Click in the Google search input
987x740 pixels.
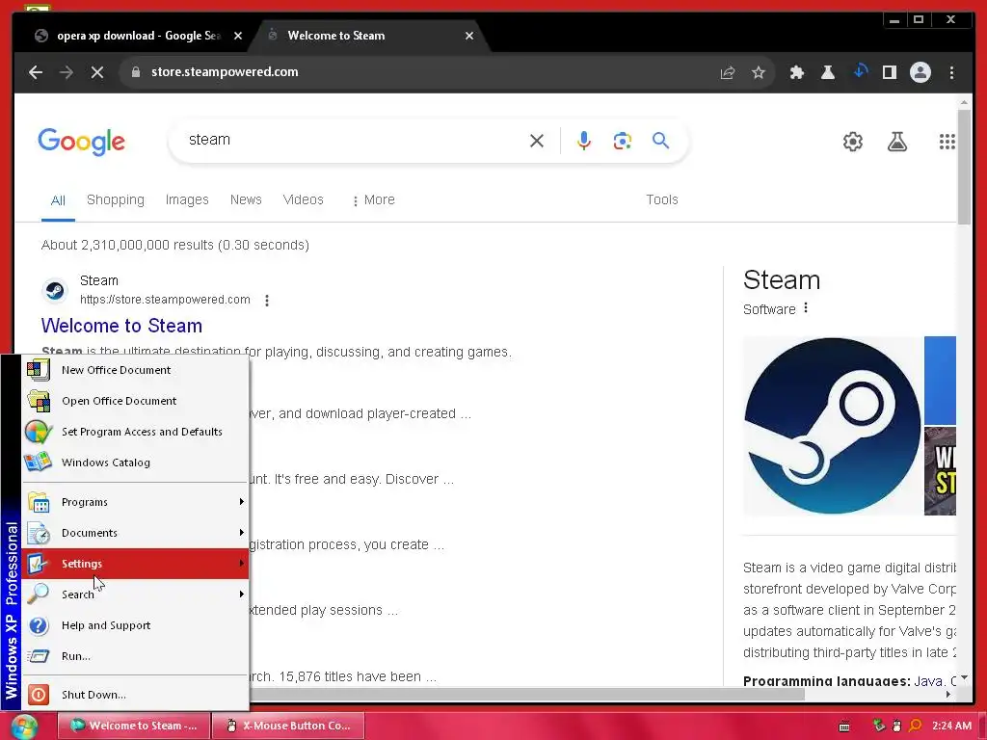click(x=353, y=140)
